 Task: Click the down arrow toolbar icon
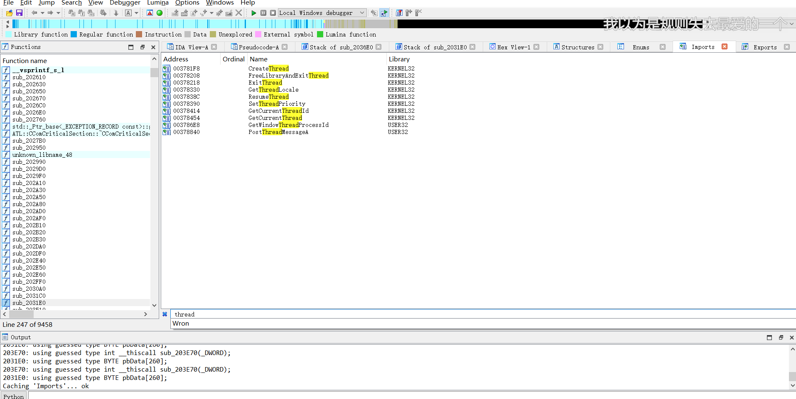click(116, 13)
